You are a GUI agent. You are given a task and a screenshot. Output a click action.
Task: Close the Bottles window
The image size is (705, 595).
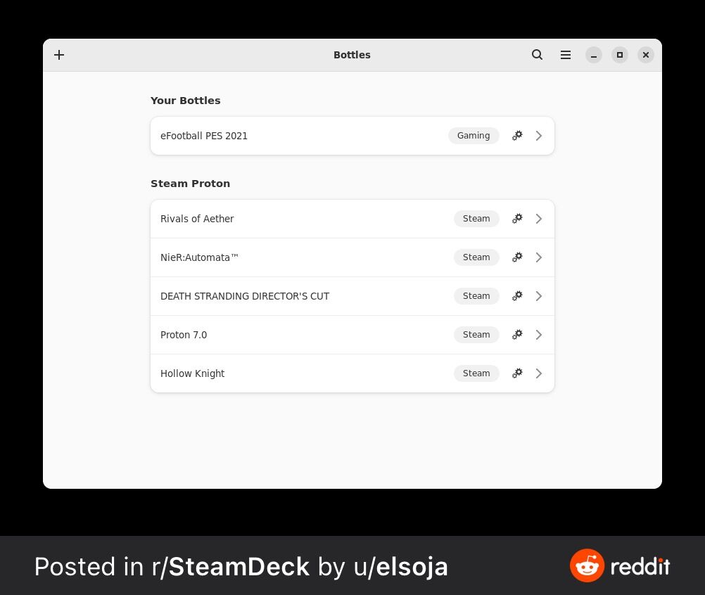(x=646, y=55)
